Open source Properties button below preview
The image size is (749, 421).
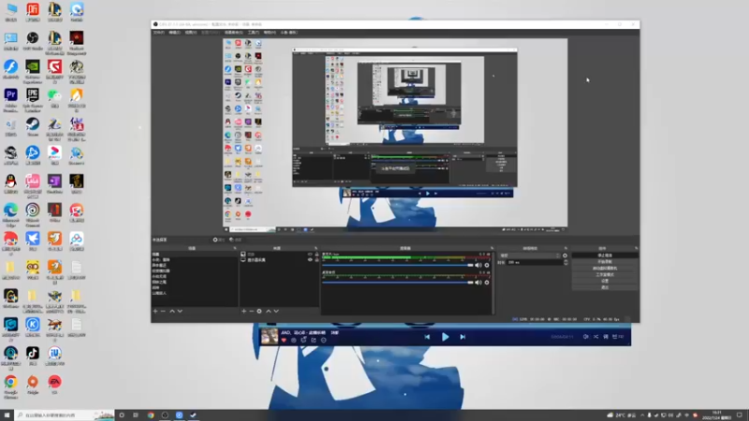tap(219, 240)
